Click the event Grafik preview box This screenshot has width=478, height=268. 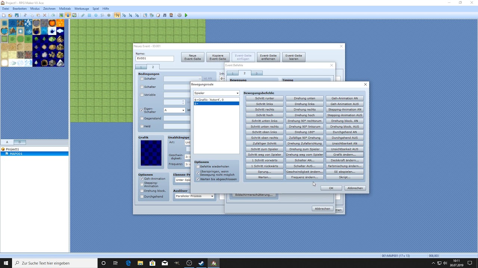click(151, 153)
